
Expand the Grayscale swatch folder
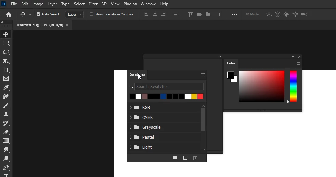point(131,127)
